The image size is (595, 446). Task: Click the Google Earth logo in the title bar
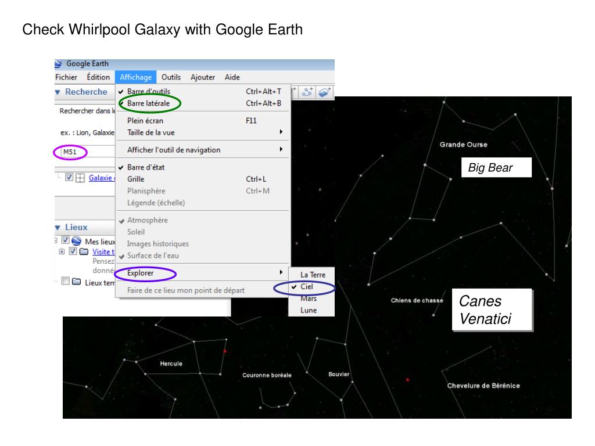point(58,63)
